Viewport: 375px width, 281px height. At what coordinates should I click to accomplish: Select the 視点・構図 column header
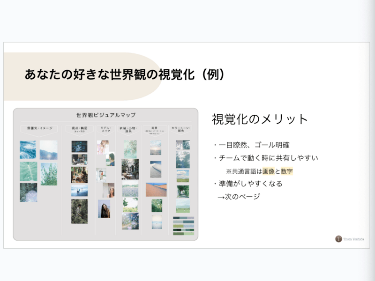(79, 129)
